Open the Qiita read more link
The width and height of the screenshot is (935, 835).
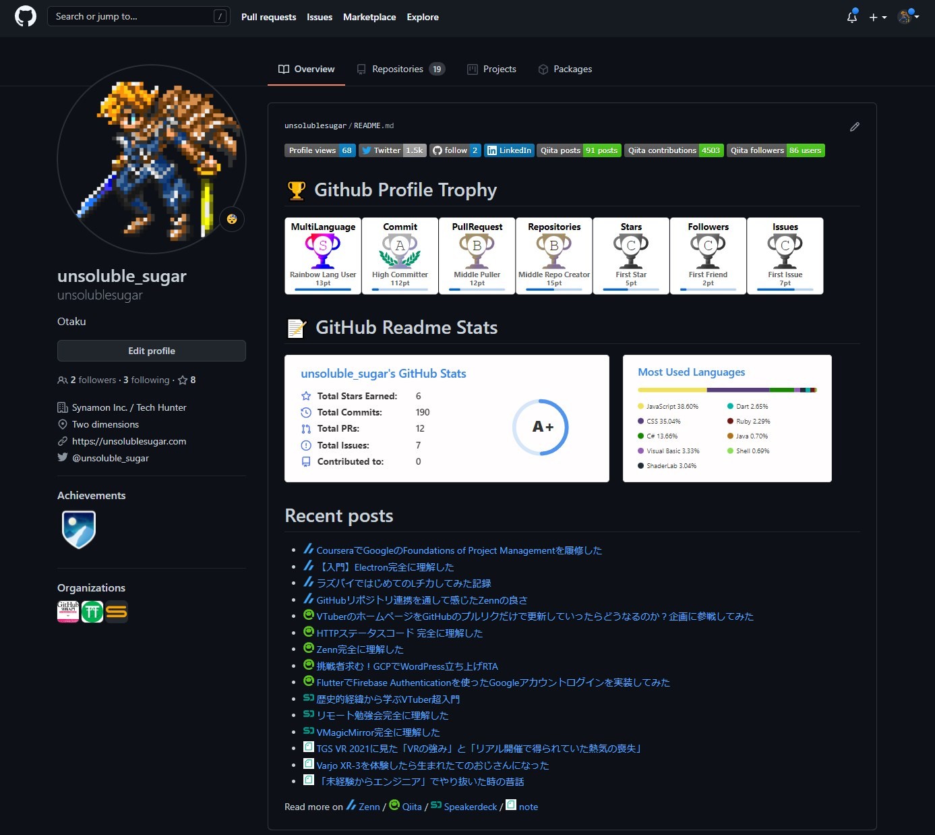(412, 807)
